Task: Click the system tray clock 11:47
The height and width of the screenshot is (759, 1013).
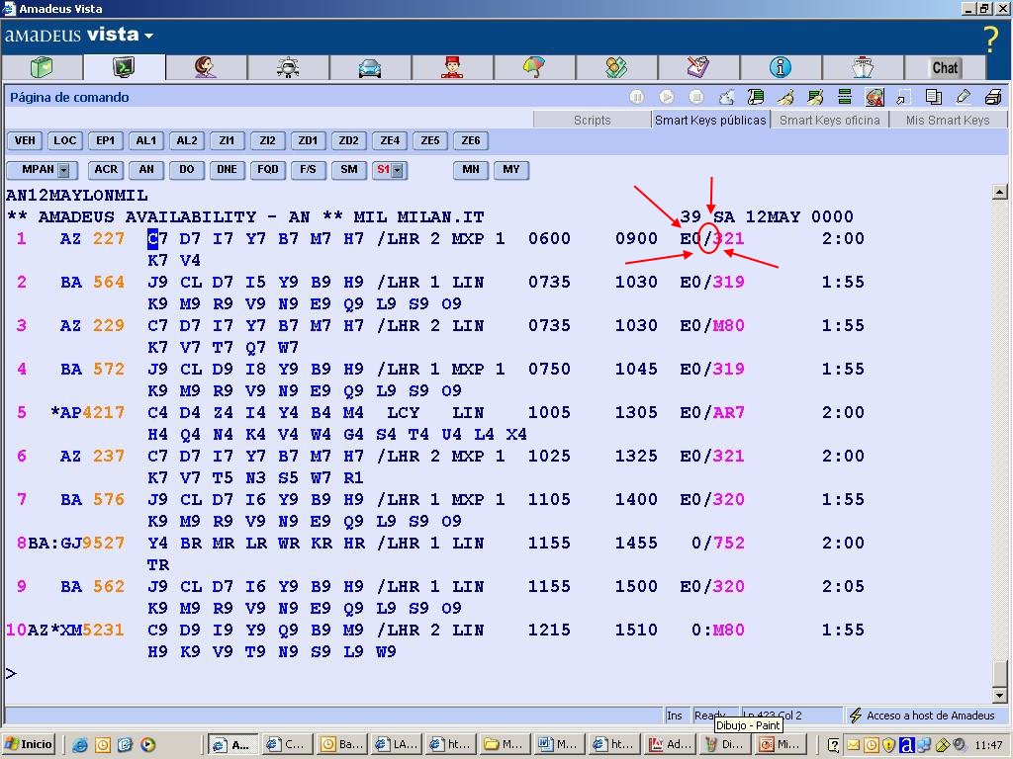Action: tap(988, 745)
